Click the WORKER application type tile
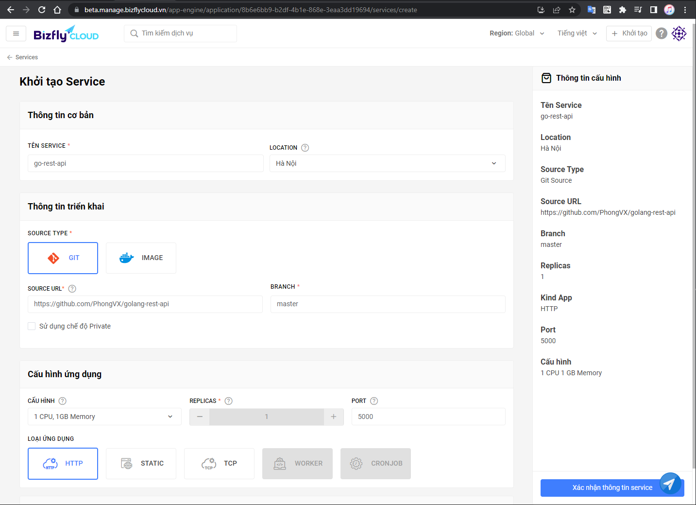 [297, 463]
